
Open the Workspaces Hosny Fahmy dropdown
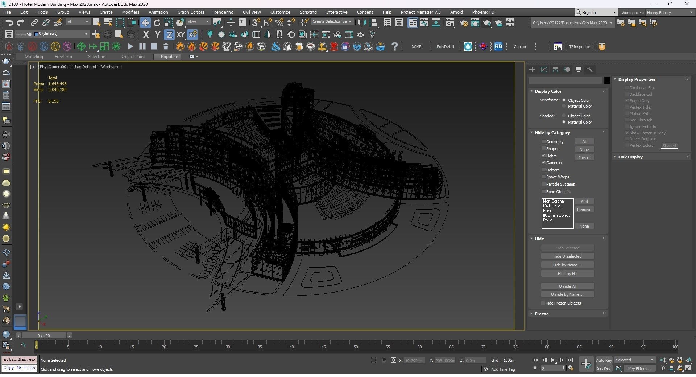point(670,12)
